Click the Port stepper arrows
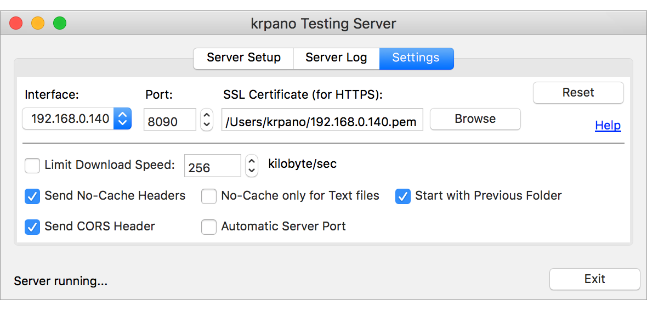 coord(207,119)
